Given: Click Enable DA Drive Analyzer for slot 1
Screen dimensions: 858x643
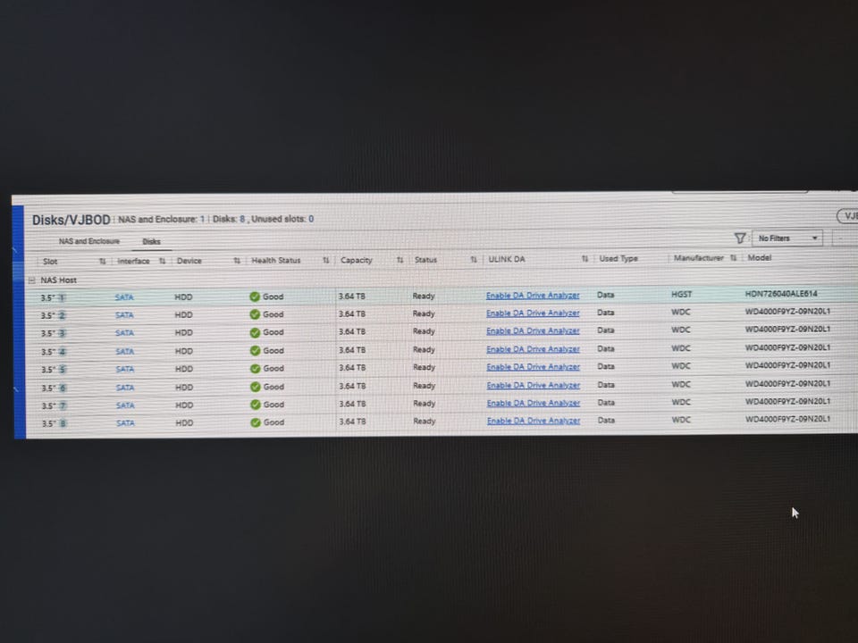Looking at the screenshot, I should point(533,296).
